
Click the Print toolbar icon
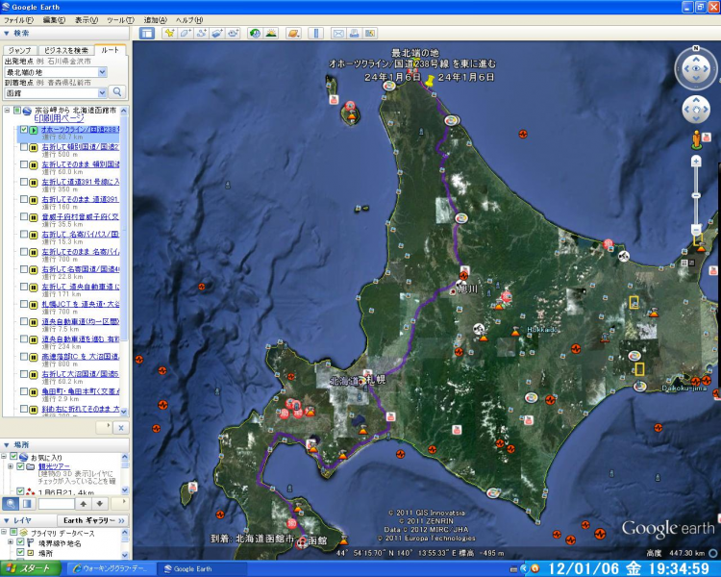point(354,33)
